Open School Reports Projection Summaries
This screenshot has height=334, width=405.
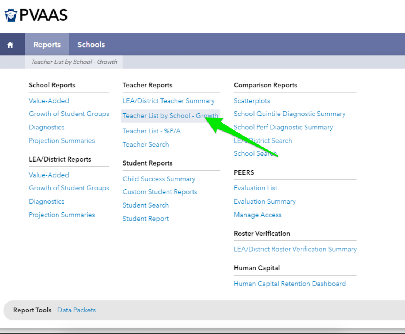[x=62, y=141]
